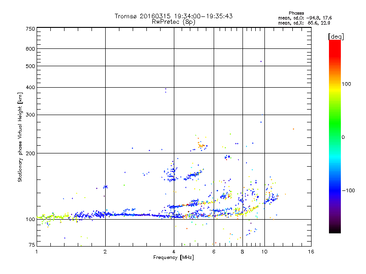Click the colorbar '0' tick label
The height and width of the screenshot is (274, 366).
(343, 137)
